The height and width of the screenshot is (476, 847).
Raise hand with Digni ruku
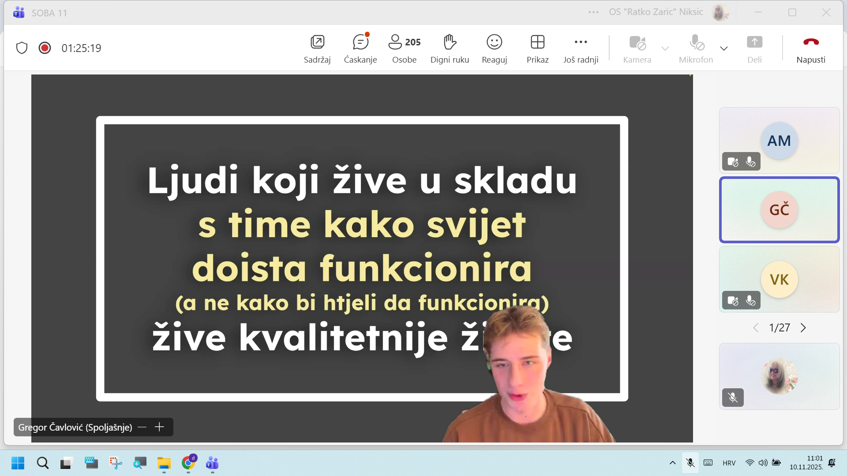click(450, 48)
